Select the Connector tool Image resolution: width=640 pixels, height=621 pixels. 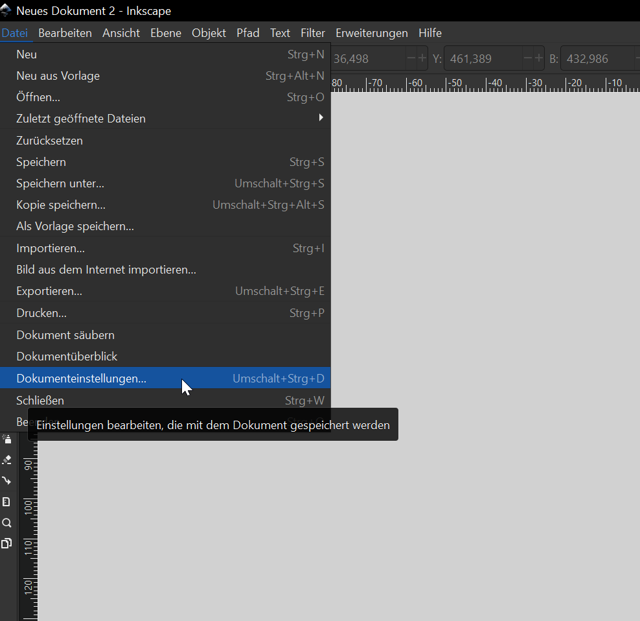[x=6, y=481]
